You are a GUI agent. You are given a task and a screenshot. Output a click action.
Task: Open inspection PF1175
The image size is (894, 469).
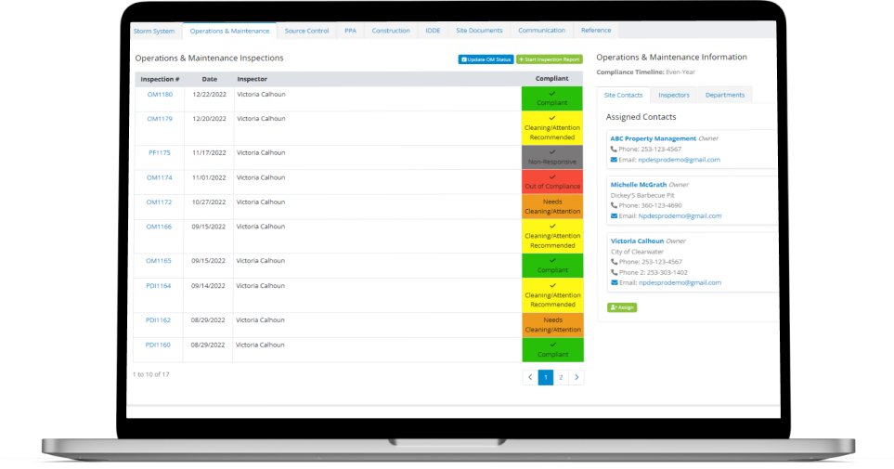point(160,152)
